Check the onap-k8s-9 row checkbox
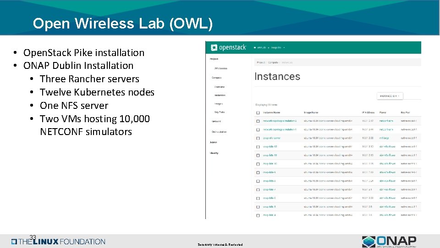Viewport: 440px width, 248px height. [258, 173]
